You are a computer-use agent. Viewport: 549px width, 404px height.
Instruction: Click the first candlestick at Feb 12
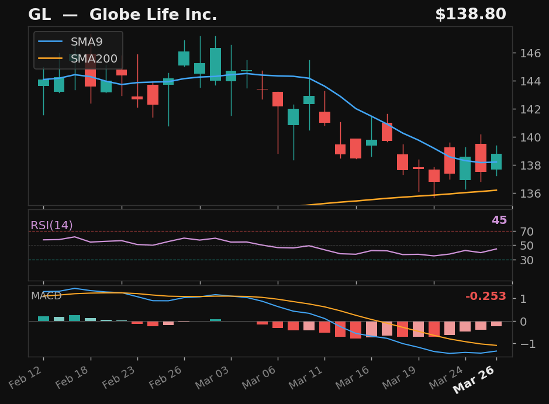pos(43,82)
